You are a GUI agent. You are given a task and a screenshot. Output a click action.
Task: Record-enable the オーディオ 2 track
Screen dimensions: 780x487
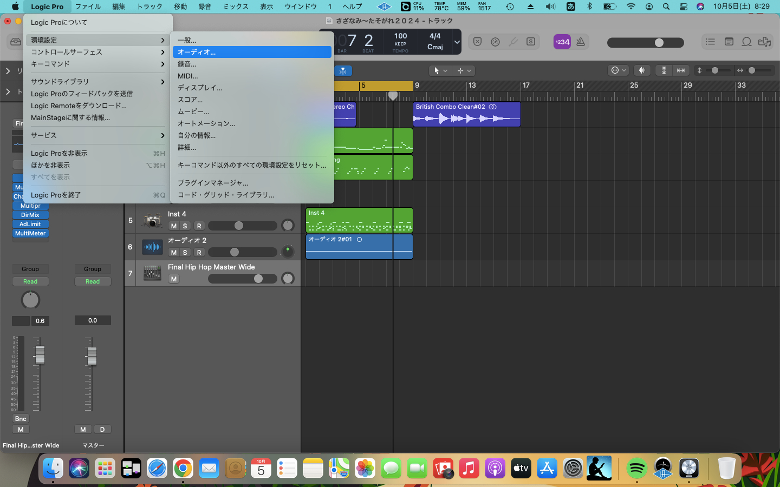[x=199, y=253]
